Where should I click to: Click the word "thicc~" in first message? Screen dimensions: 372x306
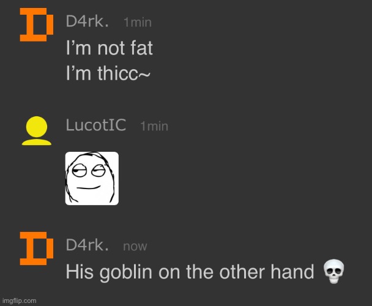(x=124, y=73)
